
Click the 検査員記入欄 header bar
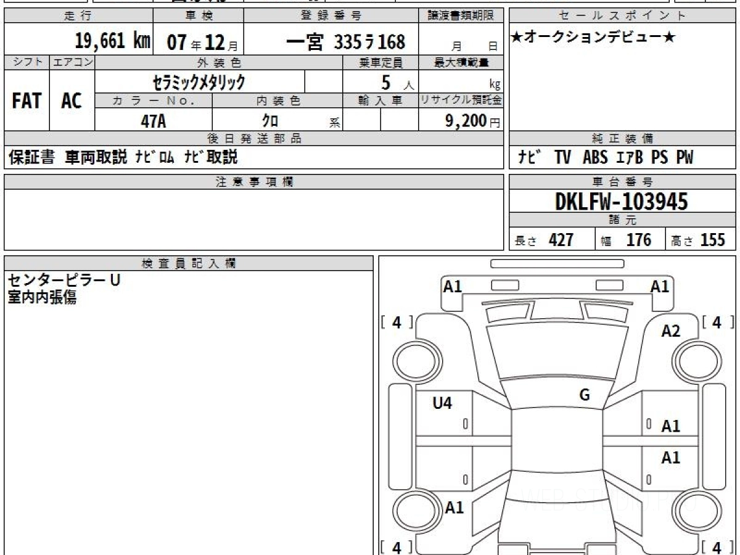tap(189, 263)
